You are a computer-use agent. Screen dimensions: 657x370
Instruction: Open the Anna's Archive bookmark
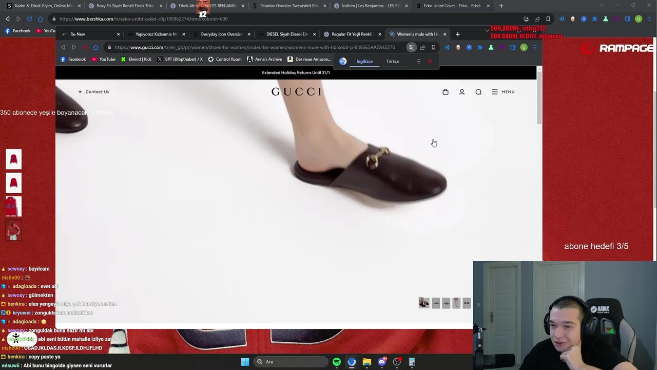click(x=264, y=59)
